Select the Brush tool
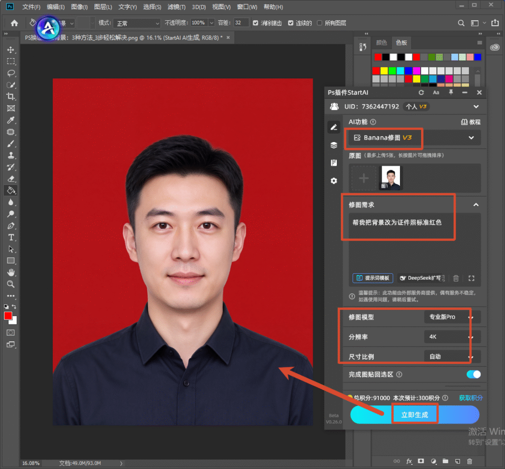This screenshot has height=469, width=505. [11, 144]
